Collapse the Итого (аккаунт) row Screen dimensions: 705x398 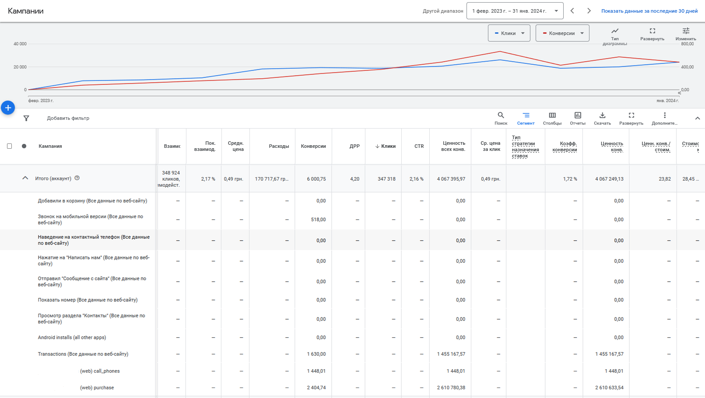(x=25, y=178)
